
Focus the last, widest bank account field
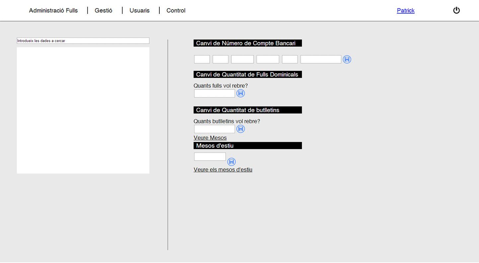321,59
